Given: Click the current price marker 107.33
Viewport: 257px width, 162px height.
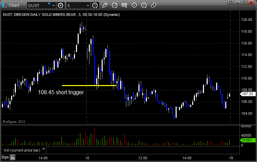Looking at the screenshot, I should (248, 94).
